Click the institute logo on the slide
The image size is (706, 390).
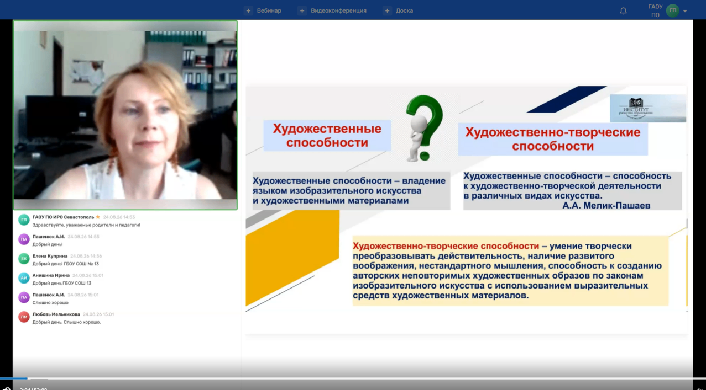[648, 108]
